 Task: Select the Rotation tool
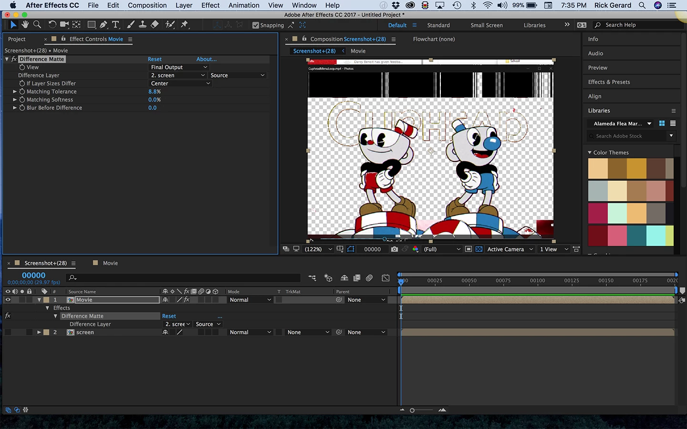[52, 25]
